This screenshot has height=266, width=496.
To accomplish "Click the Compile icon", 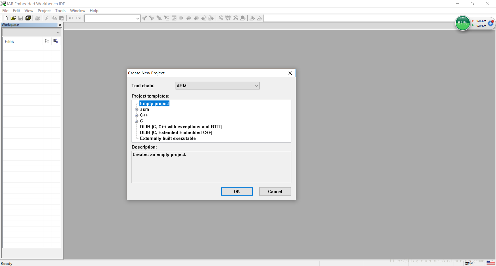I will click(220, 18).
